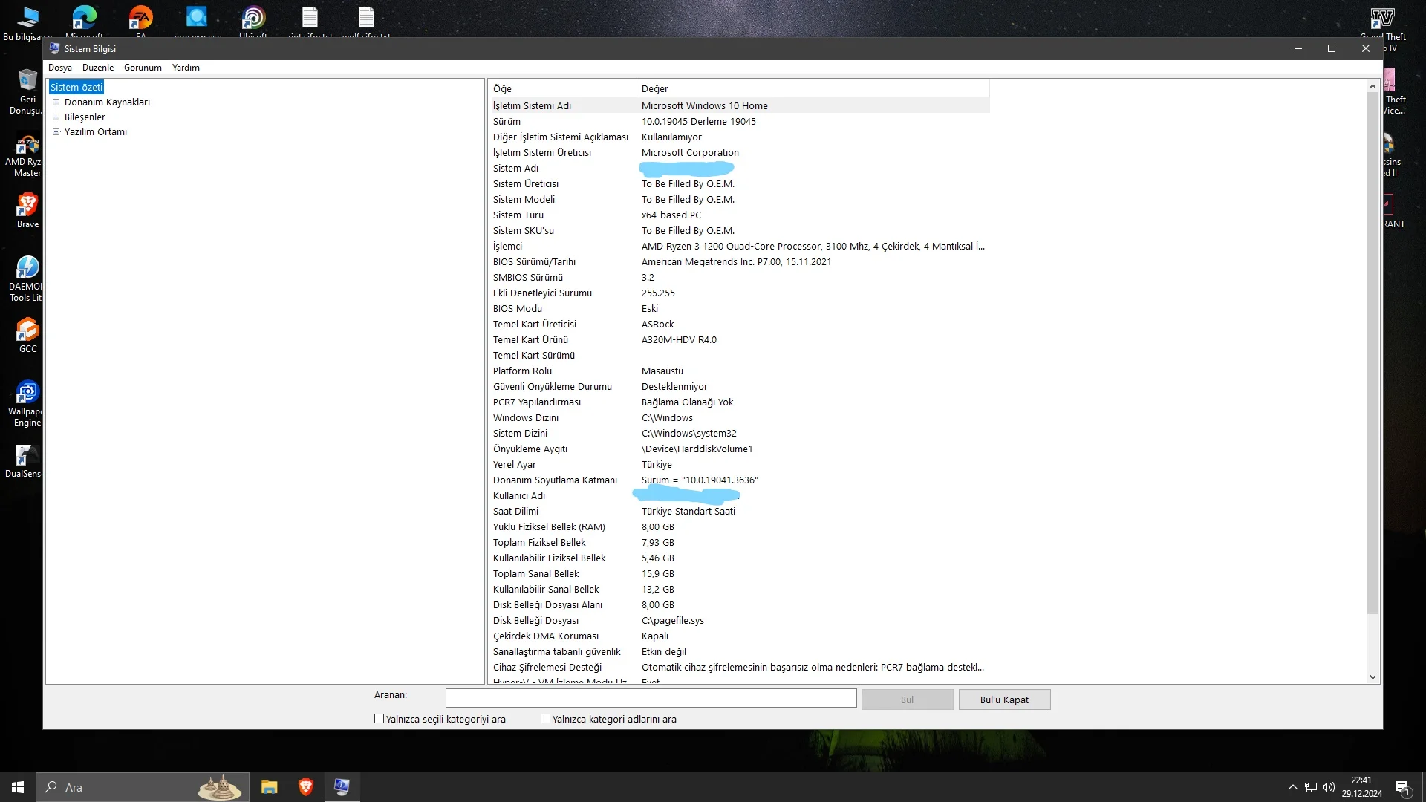Select the Toplam Sanal Bellek row

[x=739, y=573]
